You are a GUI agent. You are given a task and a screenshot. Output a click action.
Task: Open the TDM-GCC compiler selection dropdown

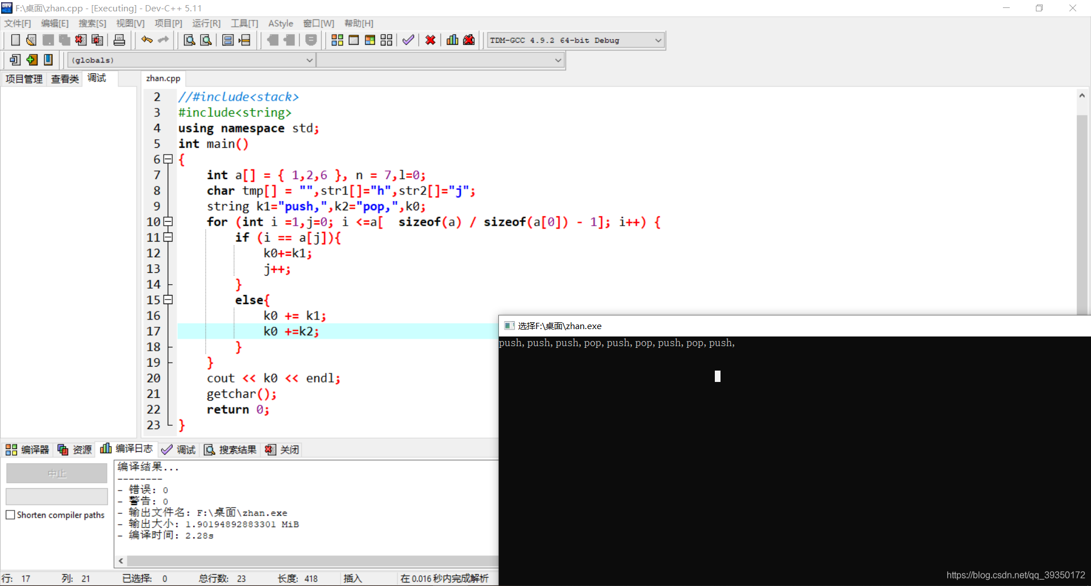point(576,40)
